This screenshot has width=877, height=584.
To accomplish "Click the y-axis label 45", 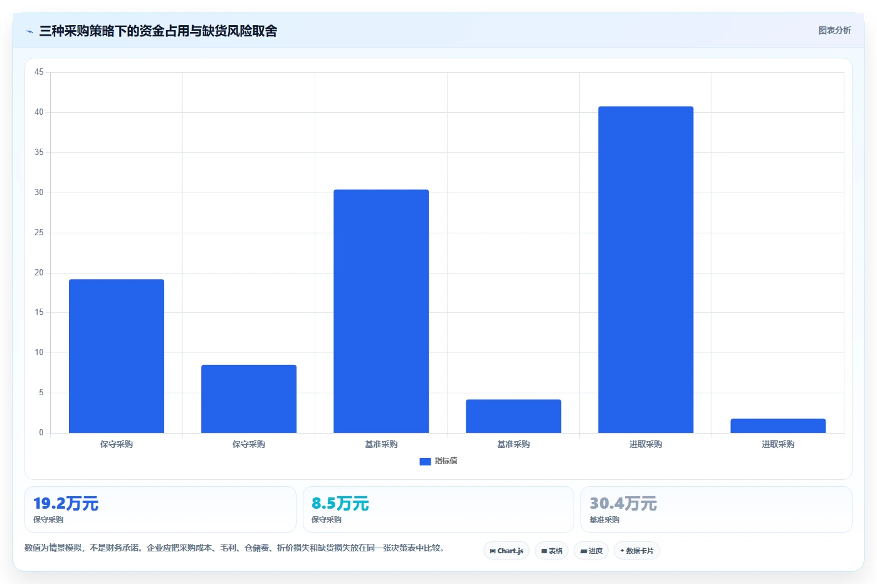I will 39,72.
